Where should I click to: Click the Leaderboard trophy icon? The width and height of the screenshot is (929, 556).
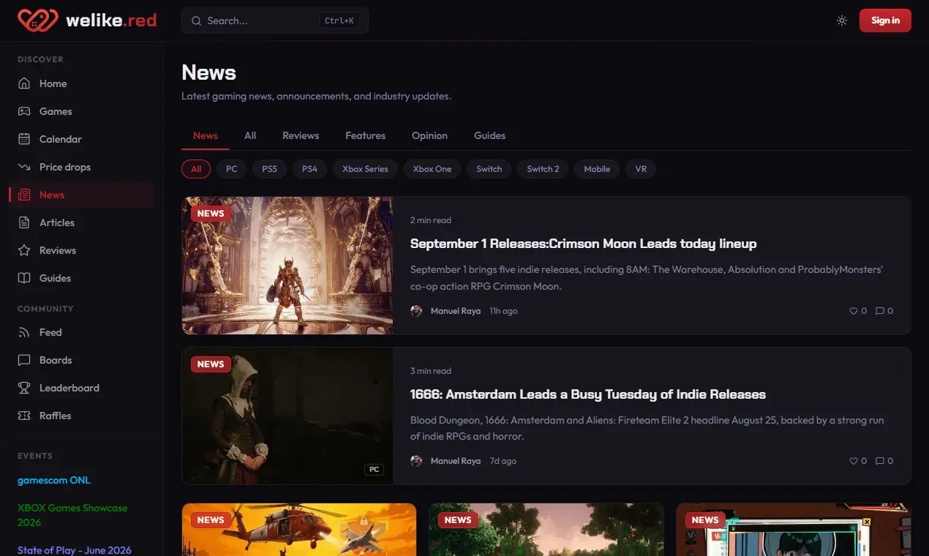click(x=24, y=388)
